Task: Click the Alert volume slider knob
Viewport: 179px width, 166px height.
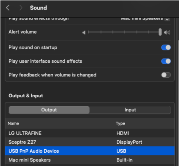Action: (x=160, y=32)
